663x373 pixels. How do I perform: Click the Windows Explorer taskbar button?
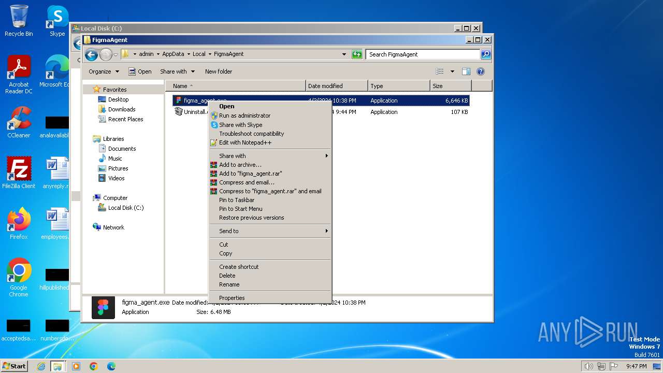[57, 366]
